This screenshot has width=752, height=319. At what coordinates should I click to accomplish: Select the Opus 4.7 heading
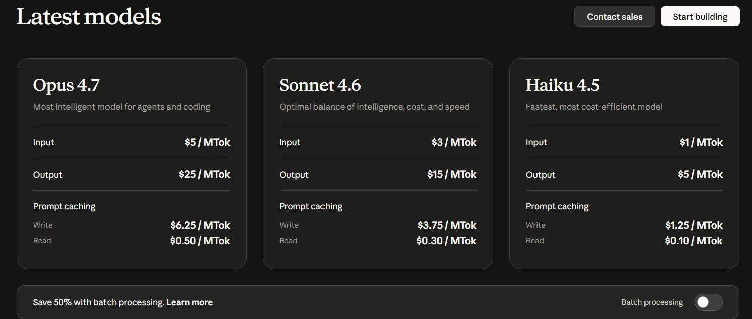(66, 85)
